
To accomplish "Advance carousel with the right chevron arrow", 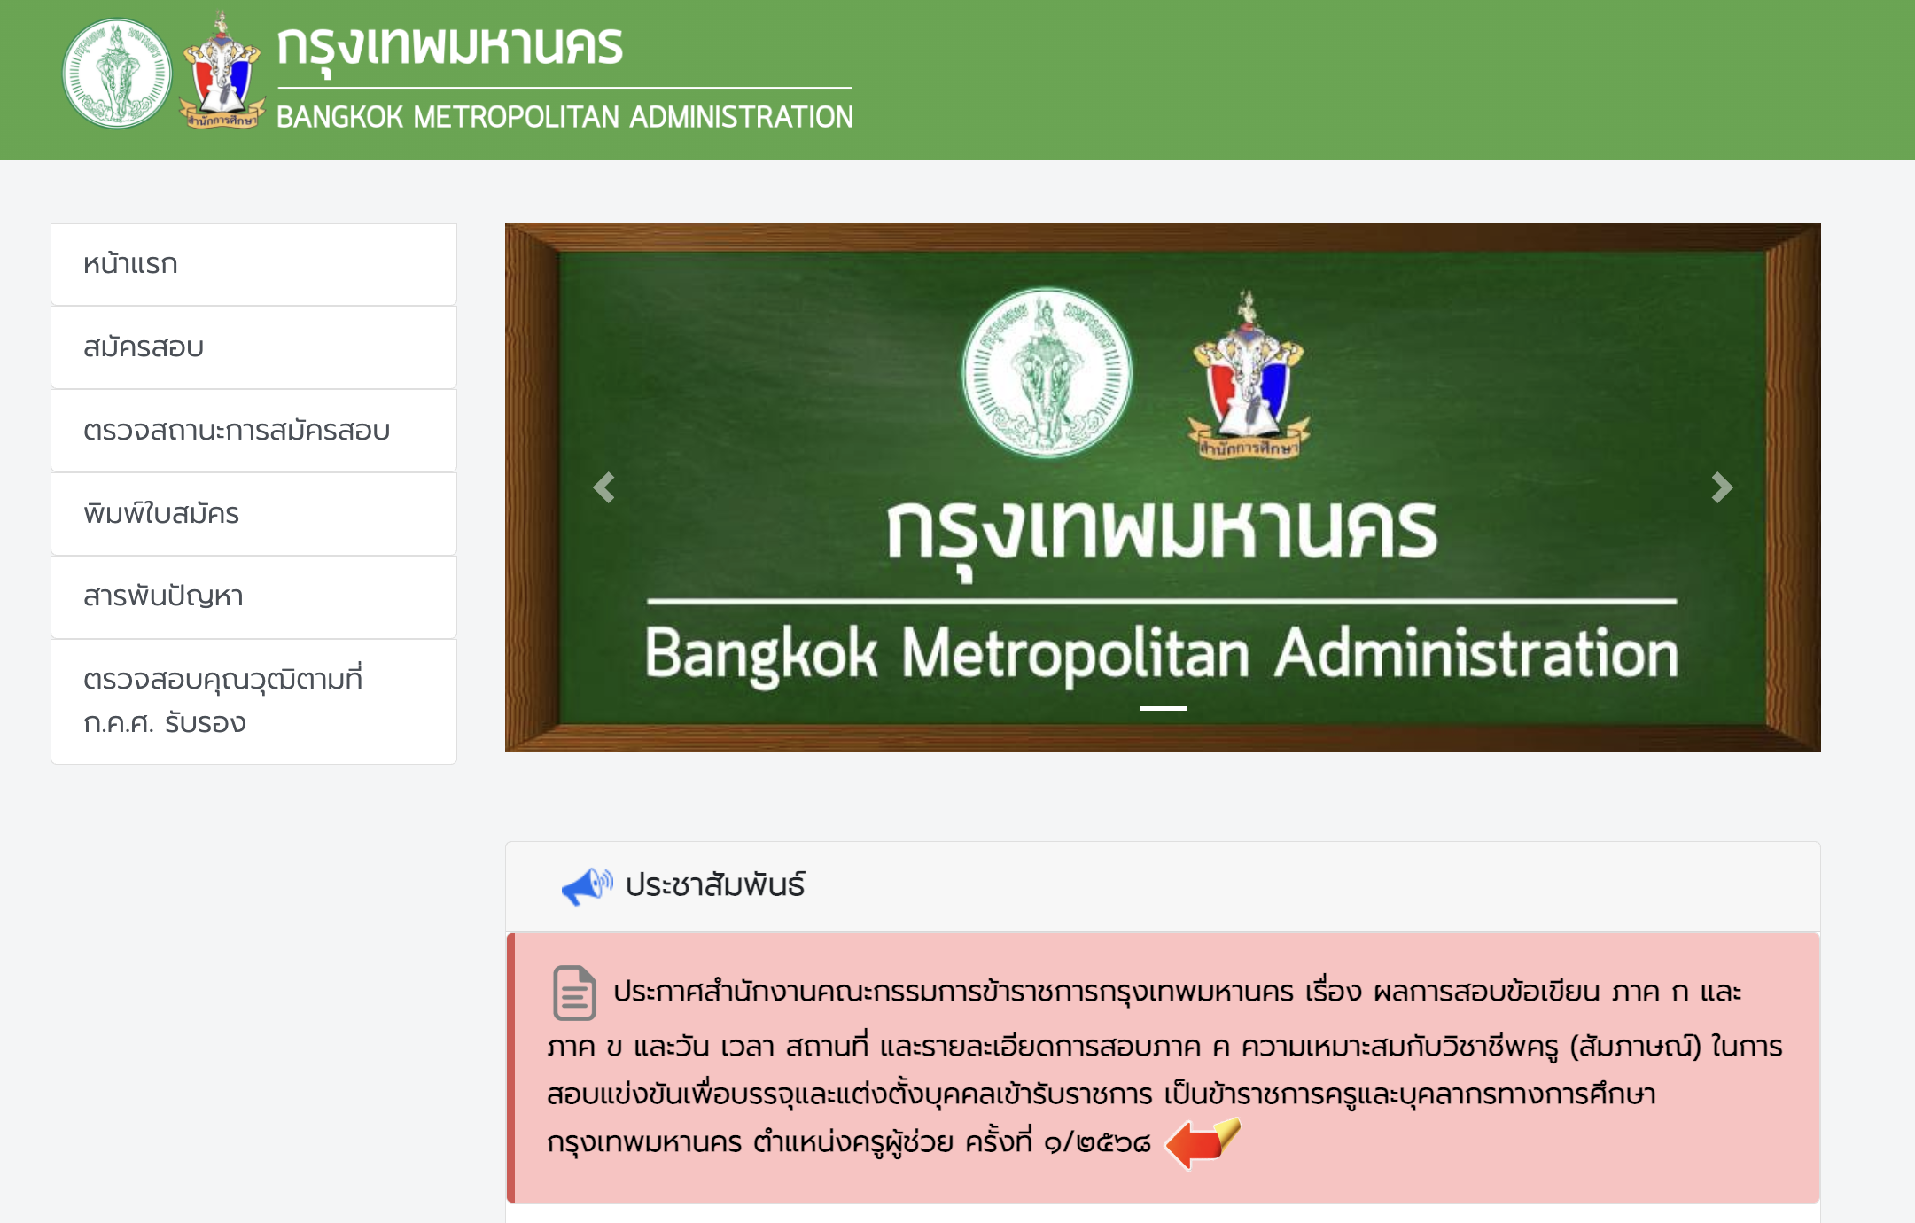I will (1720, 487).
